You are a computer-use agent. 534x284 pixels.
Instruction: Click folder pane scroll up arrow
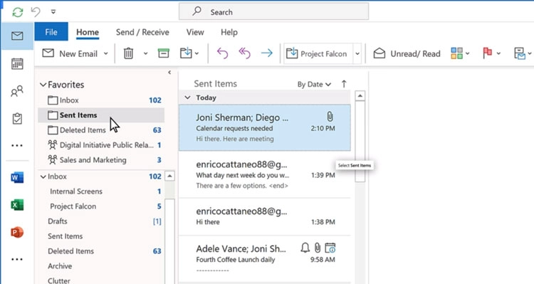click(169, 176)
